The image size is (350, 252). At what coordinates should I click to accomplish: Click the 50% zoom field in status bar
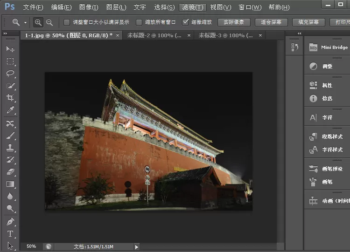pyautogui.click(x=31, y=246)
